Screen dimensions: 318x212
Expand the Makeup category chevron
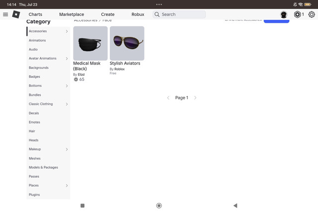click(x=67, y=149)
